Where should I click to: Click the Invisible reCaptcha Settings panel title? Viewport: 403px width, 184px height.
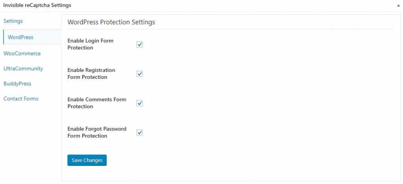tap(37, 5)
